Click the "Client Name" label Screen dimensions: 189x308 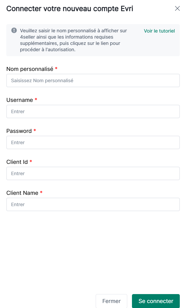point(22,193)
